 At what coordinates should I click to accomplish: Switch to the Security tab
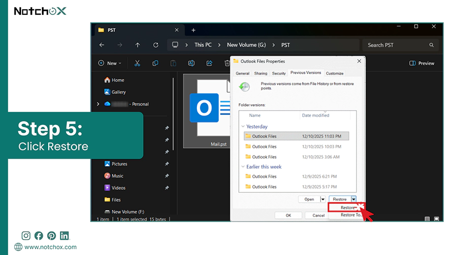[x=279, y=73]
